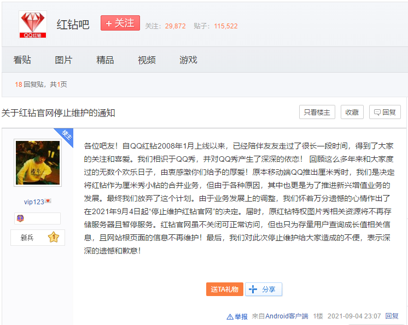Click the purple badge icon under vip123
The width and height of the screenshot is (408, 325).
point(20,218)
